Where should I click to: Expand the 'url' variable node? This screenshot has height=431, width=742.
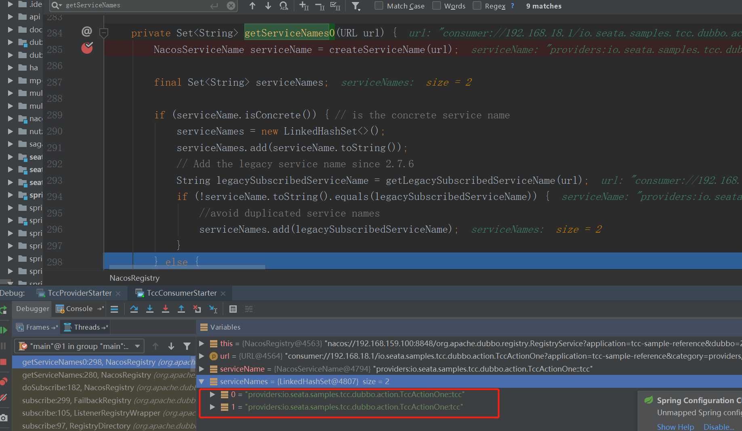point(202,356)
